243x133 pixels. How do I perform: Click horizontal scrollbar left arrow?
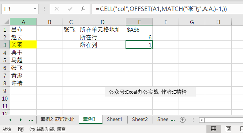[202, 120]
